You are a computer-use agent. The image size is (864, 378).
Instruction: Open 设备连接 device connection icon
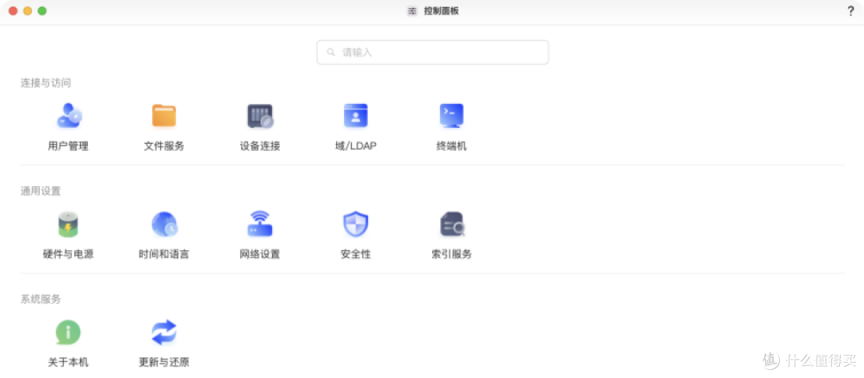260,116
